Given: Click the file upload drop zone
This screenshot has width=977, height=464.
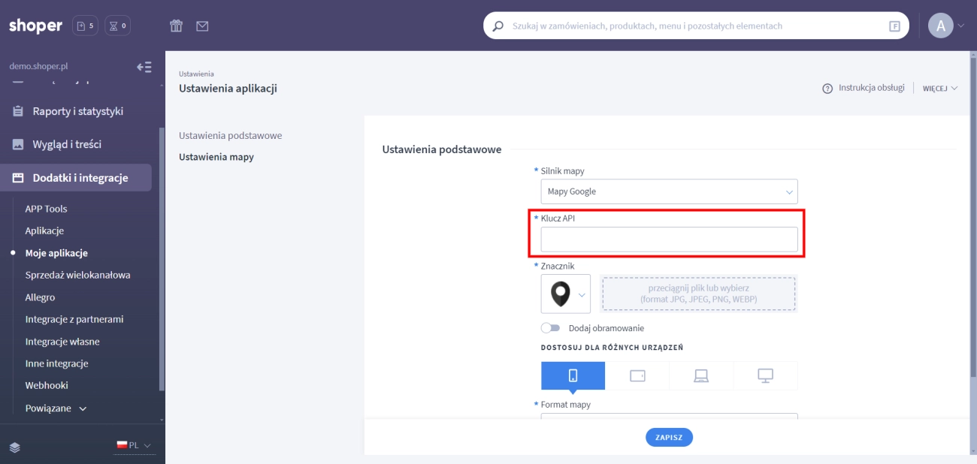Looking at the screenshot, I should 698,294.
